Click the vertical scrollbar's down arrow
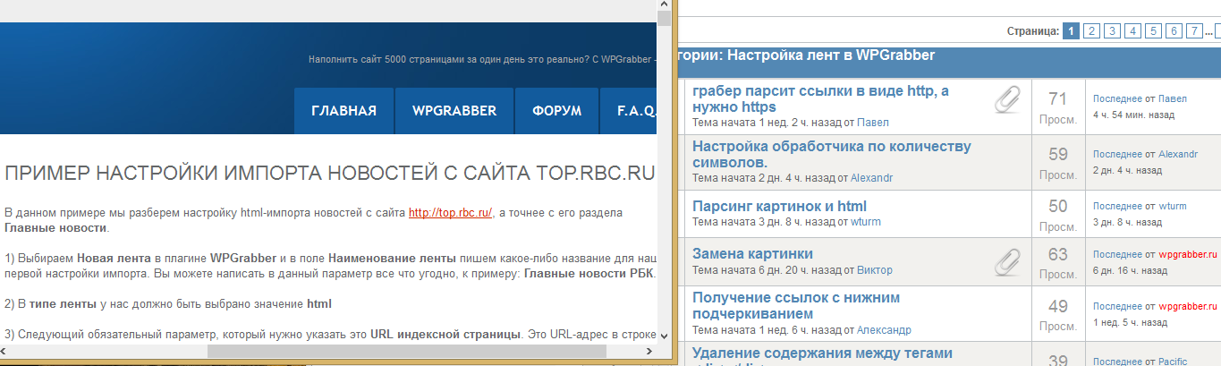This screenshot has height=366, width=1221. 664,335
